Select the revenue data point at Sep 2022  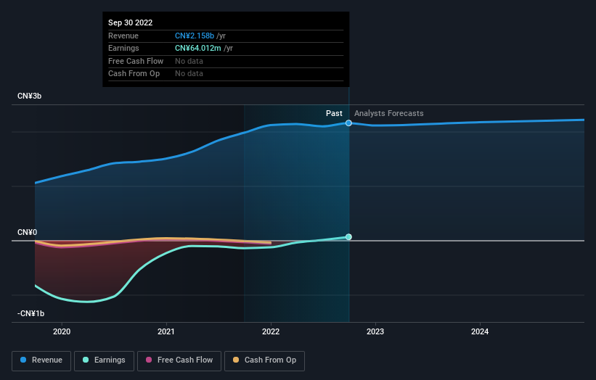tap(348, 123)
